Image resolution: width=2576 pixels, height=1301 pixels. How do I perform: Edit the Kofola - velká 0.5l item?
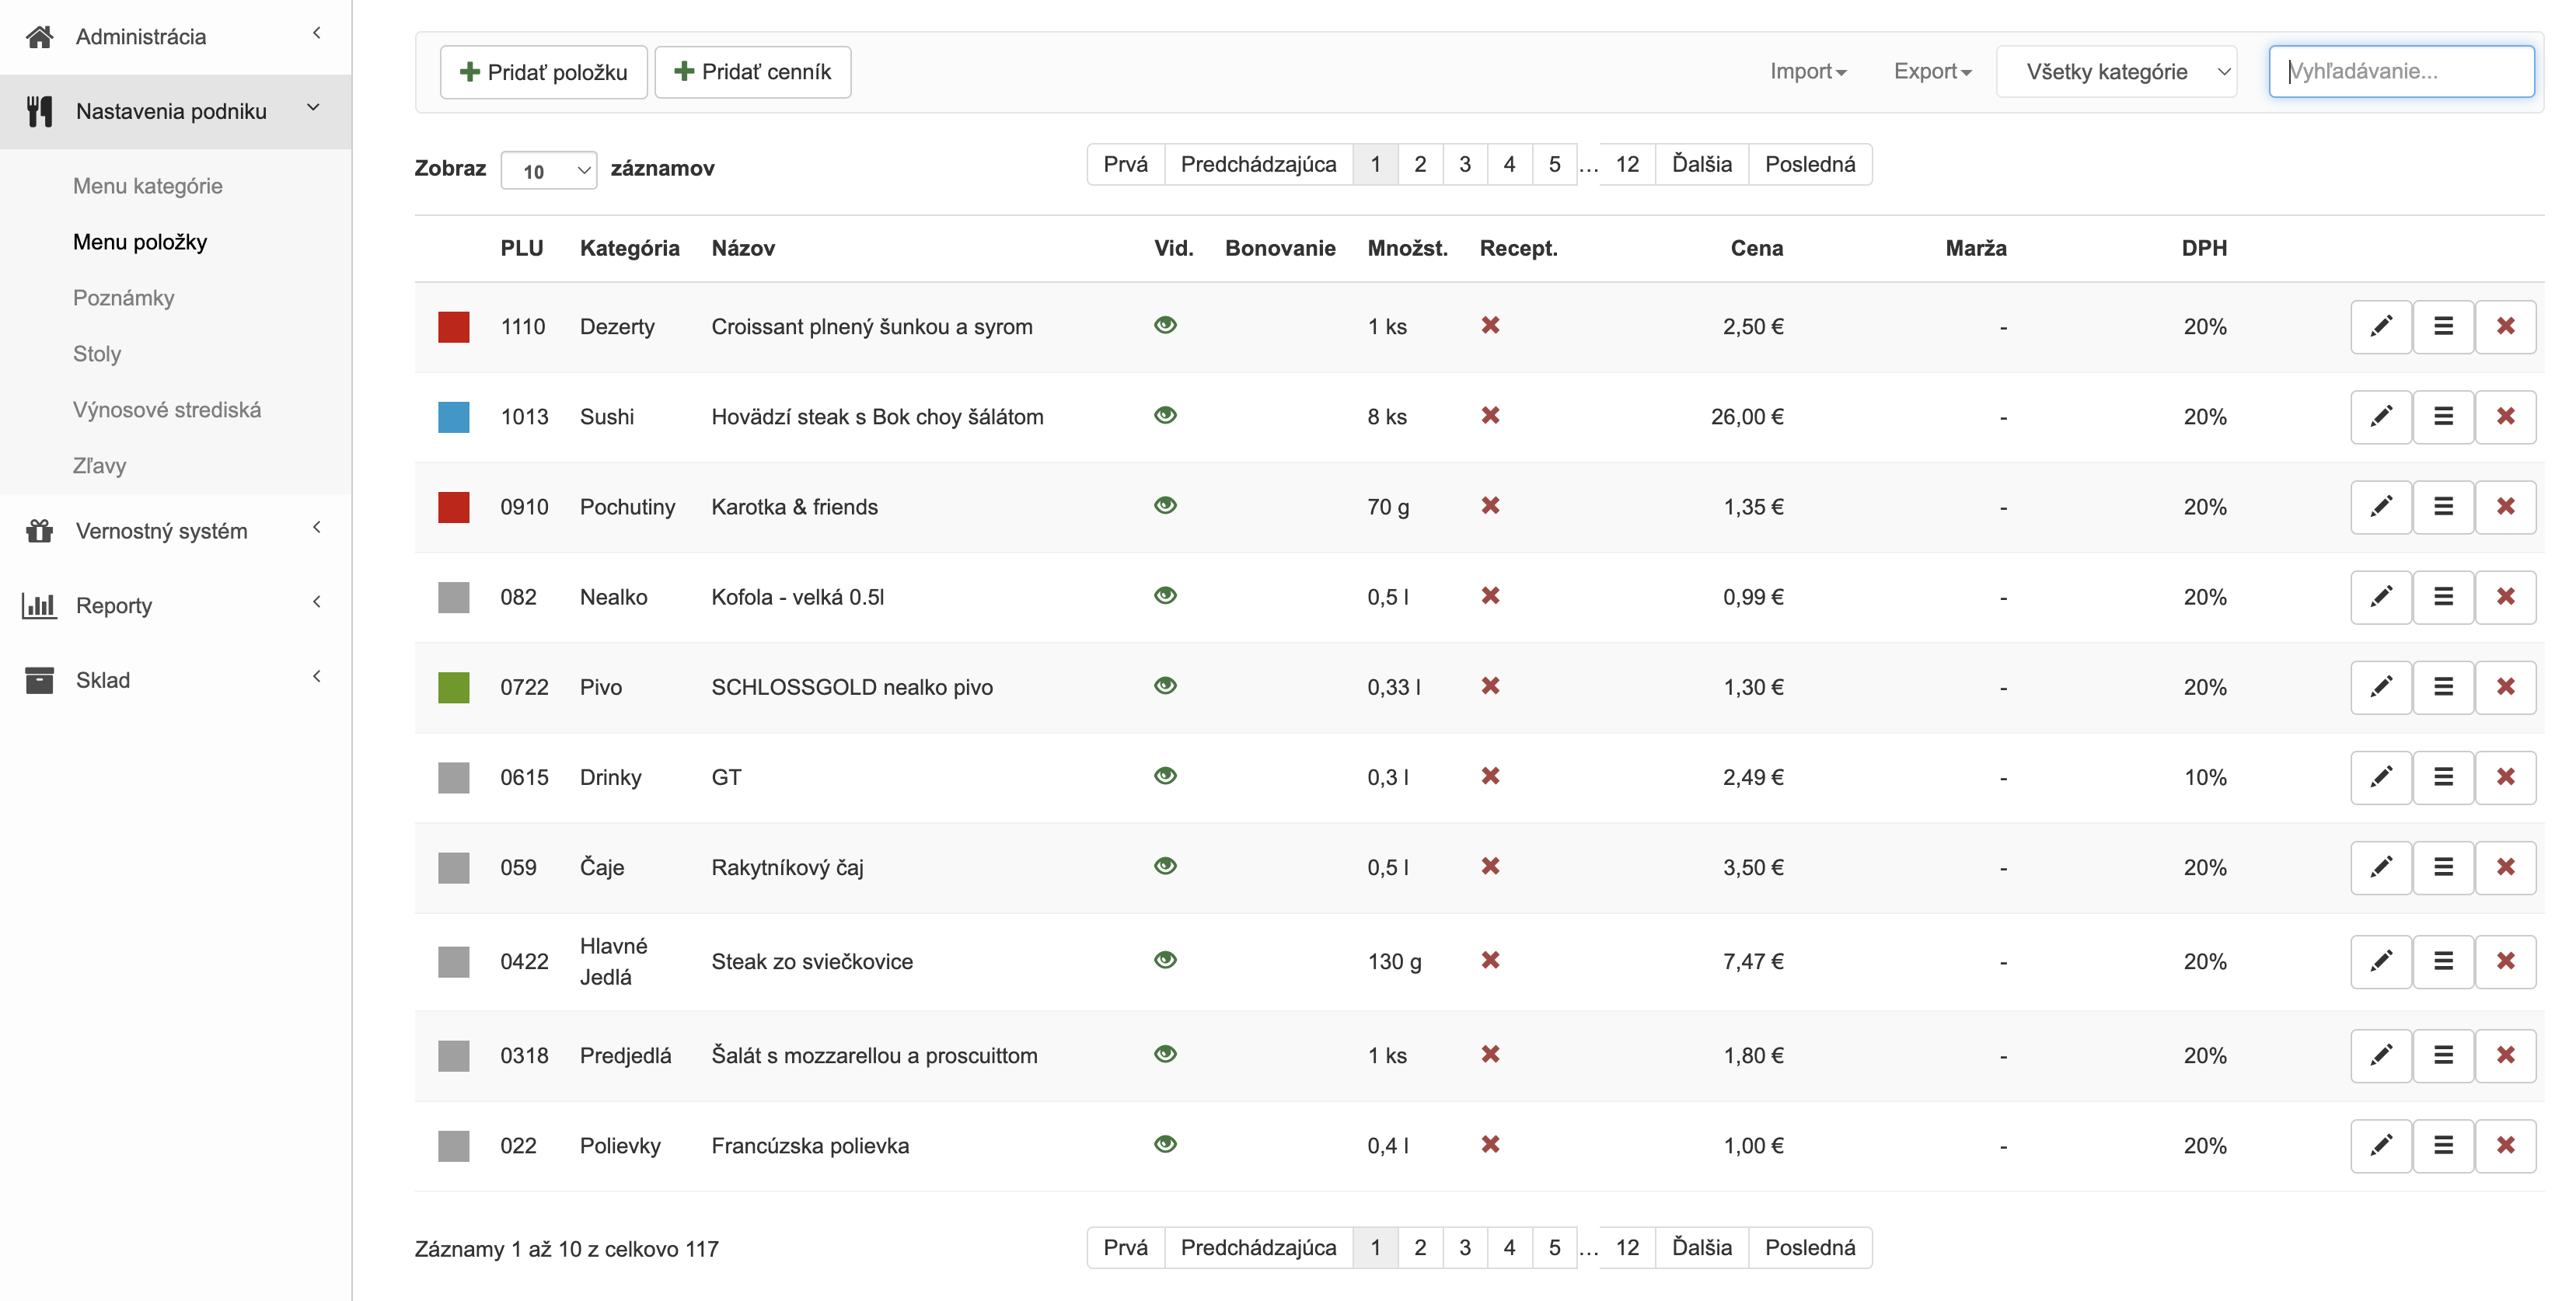click(2381, 597)
